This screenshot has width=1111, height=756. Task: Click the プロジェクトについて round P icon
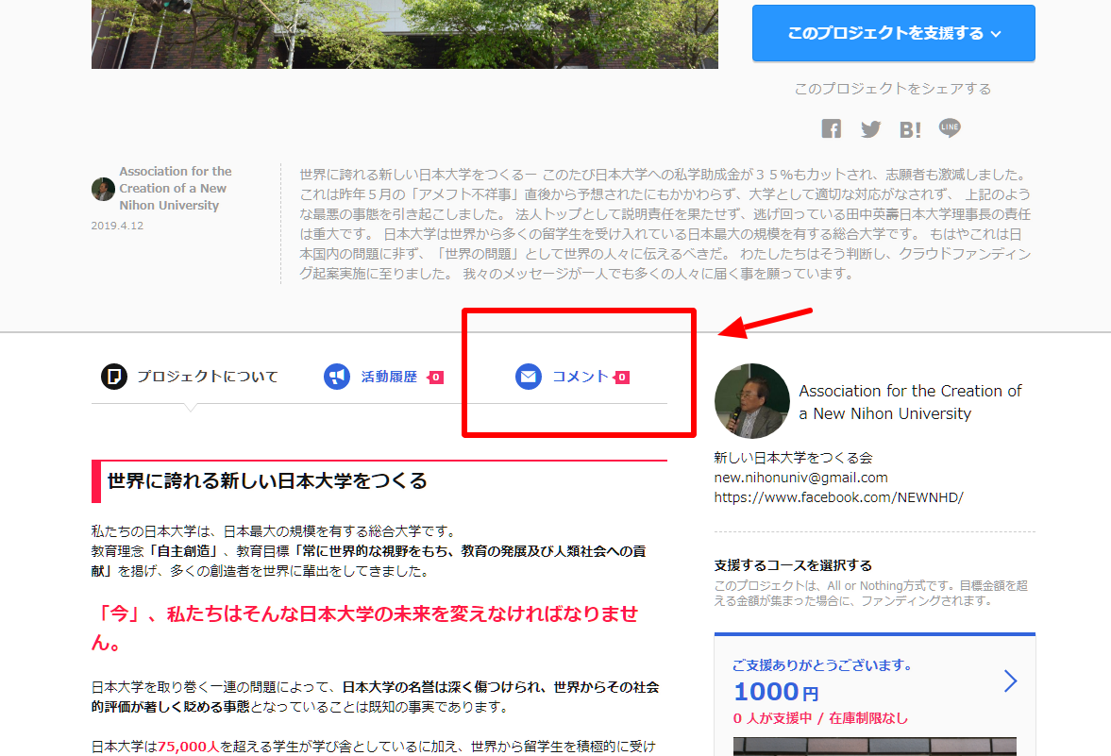click(114, 377)
